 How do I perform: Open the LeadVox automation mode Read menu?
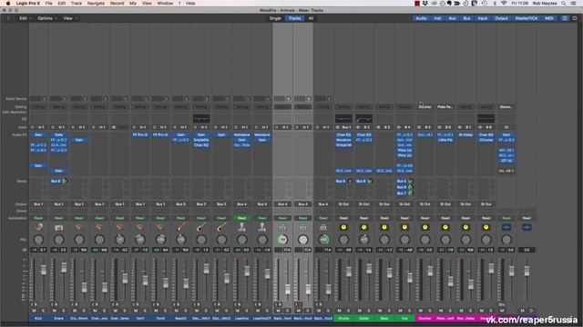point(241,218)
